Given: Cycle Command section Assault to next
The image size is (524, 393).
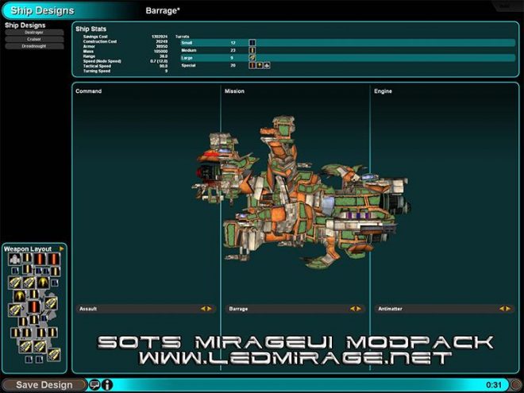Looking at the screenshot, I should 210,309.
